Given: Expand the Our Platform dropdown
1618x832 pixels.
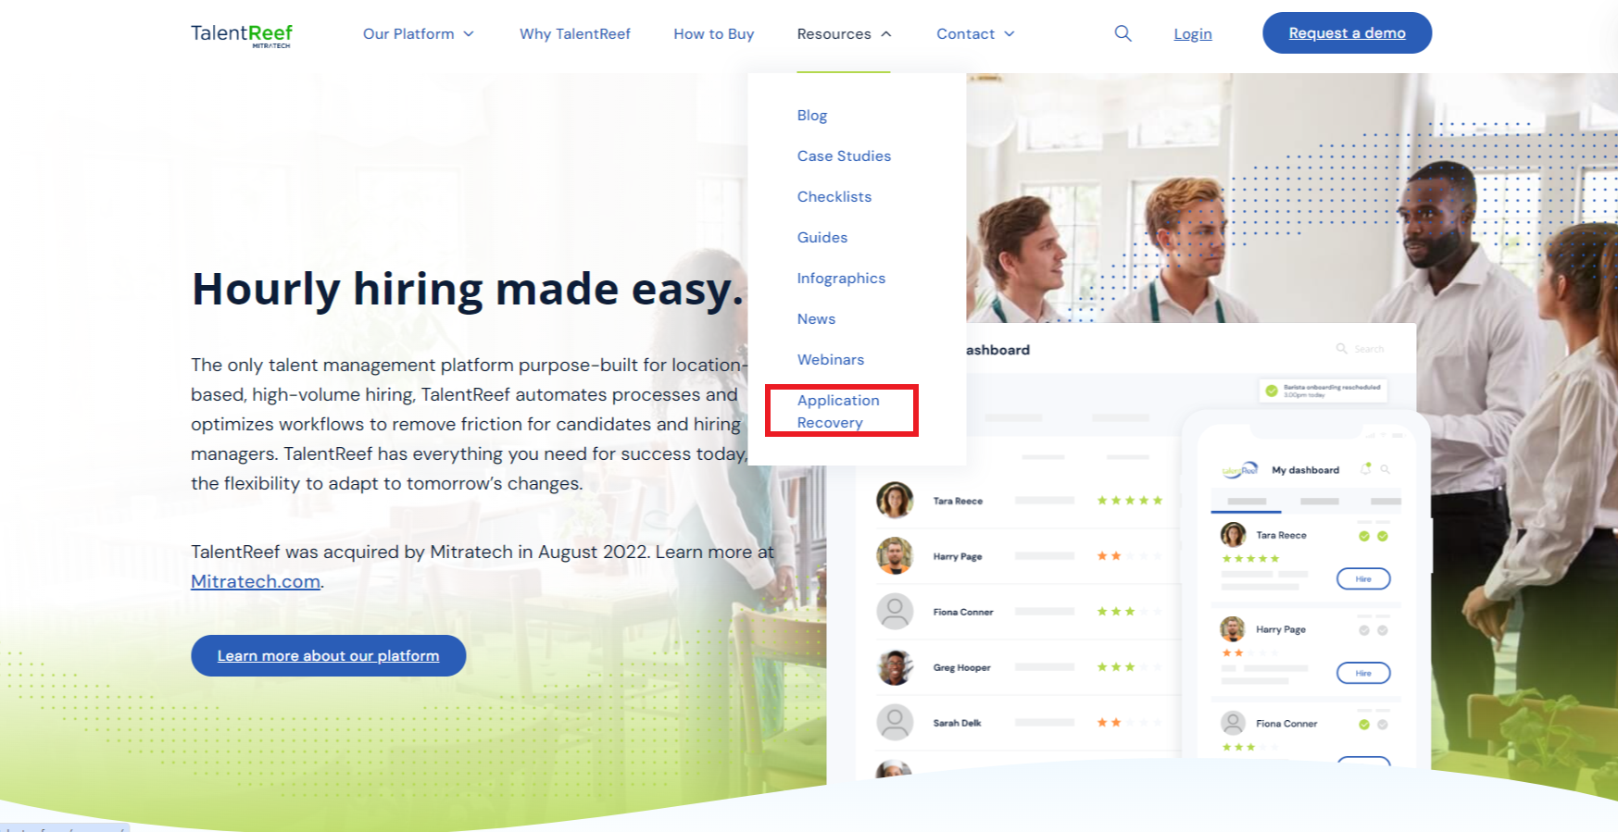Looking at the screenshot, I should (x=418, y=34).
